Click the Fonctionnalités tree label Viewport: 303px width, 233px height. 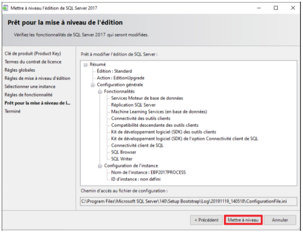[119, 92]
